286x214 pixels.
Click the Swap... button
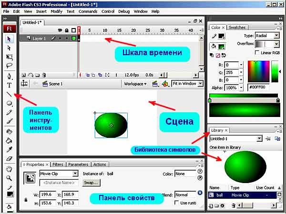[91, 183]
